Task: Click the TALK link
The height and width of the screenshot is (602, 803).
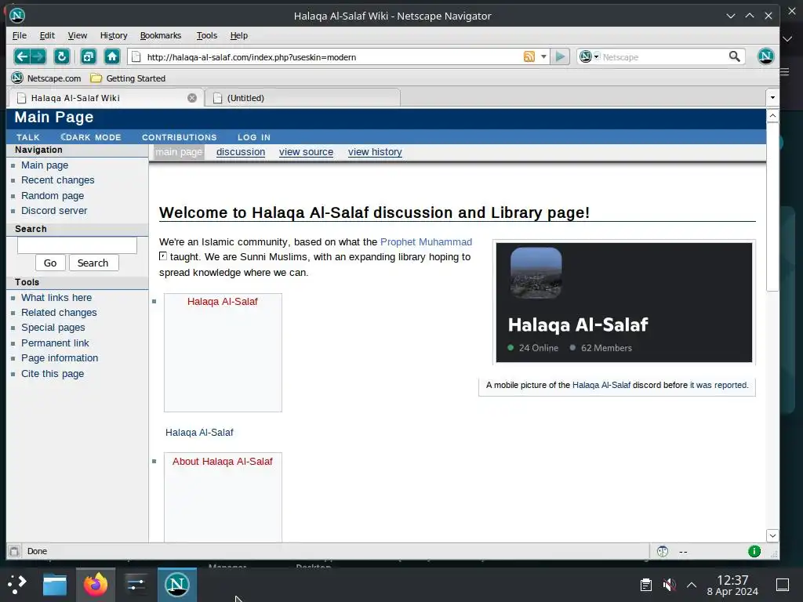Action: 28,137
